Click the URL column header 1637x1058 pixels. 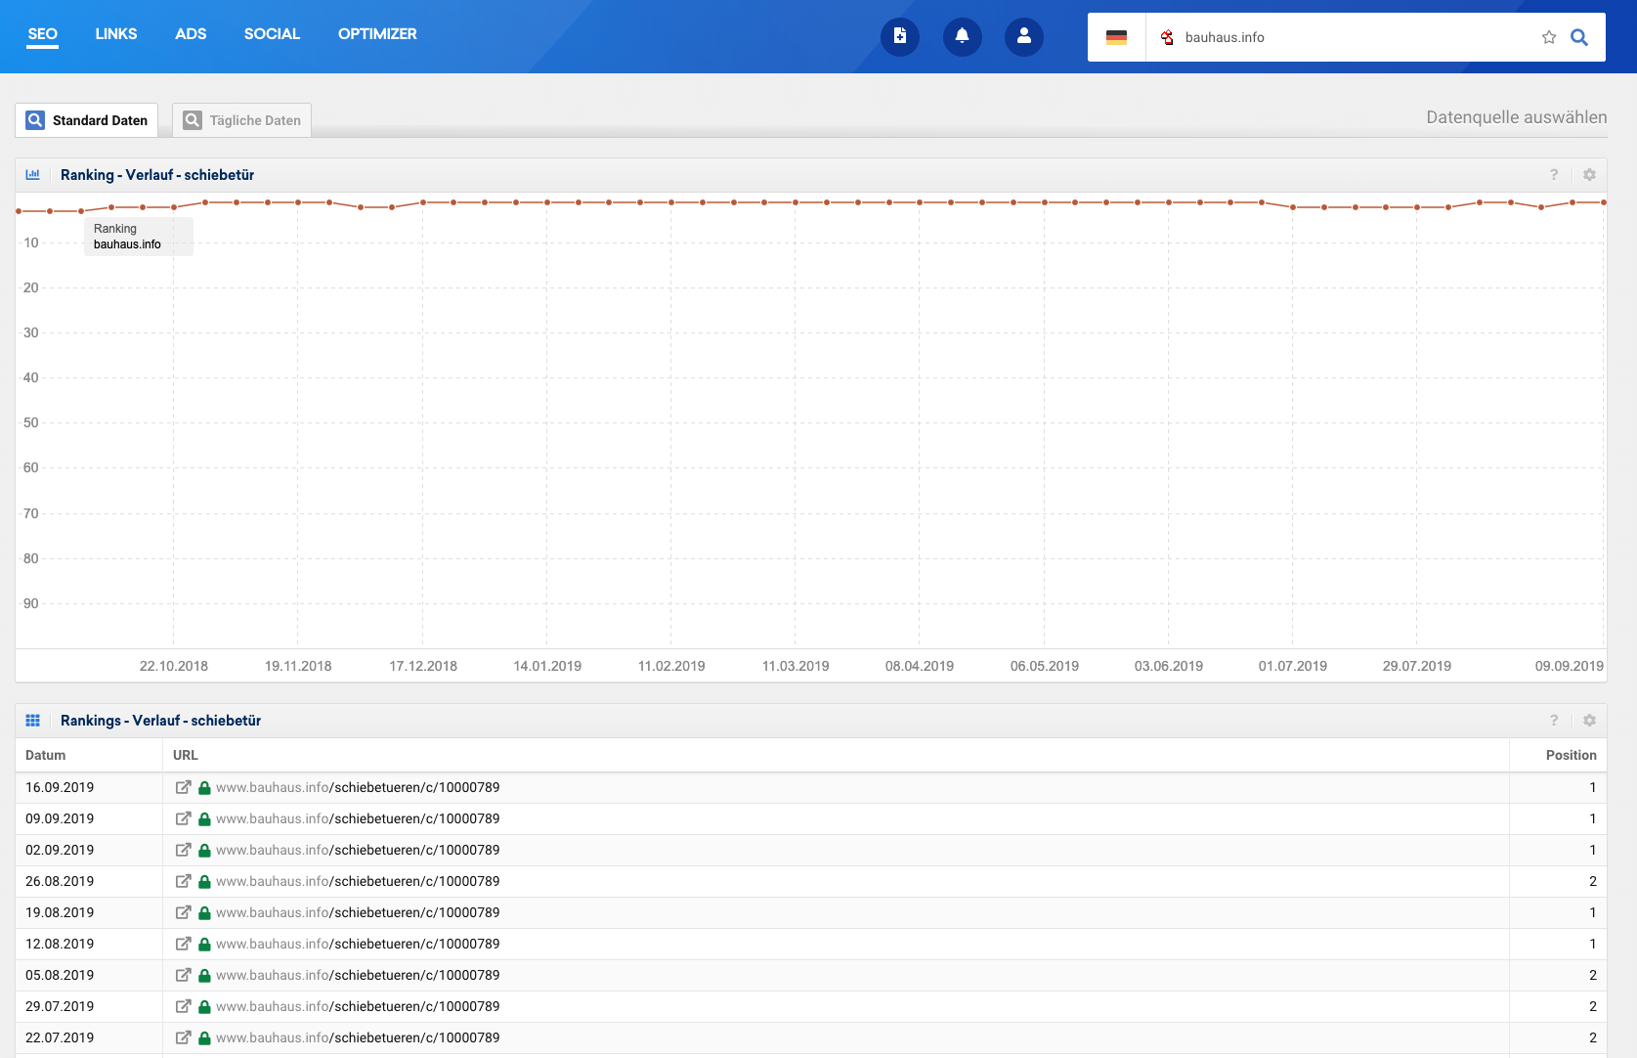(186, 755)
